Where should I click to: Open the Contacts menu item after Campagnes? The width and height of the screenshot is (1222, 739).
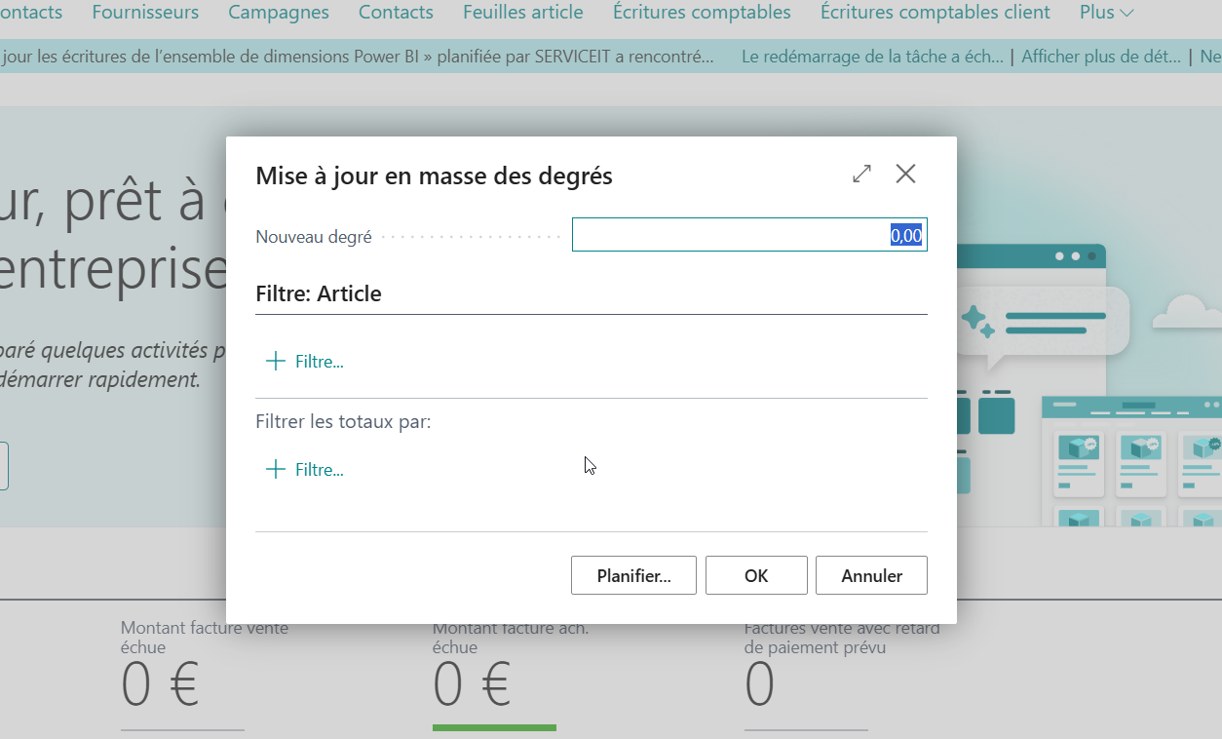396,13
